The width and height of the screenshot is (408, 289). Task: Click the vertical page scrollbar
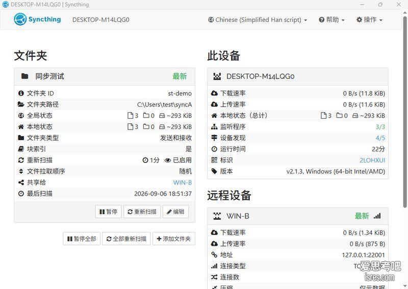tap(405, 112)
